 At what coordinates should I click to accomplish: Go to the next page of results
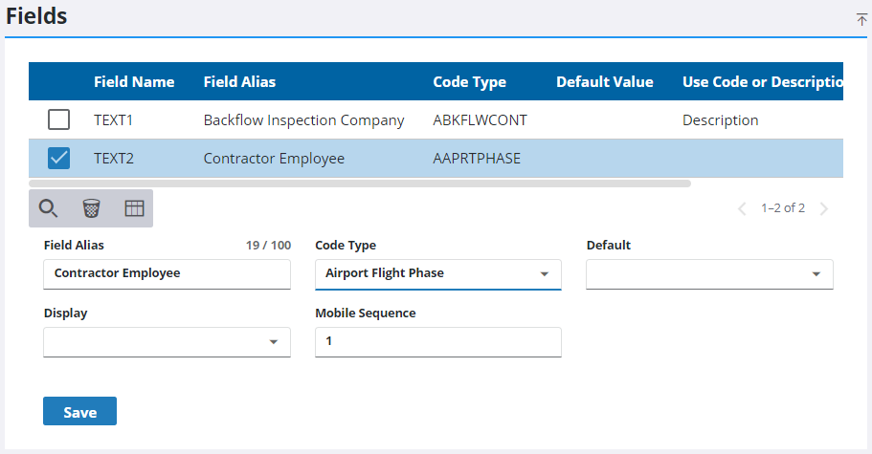(824, 208)
